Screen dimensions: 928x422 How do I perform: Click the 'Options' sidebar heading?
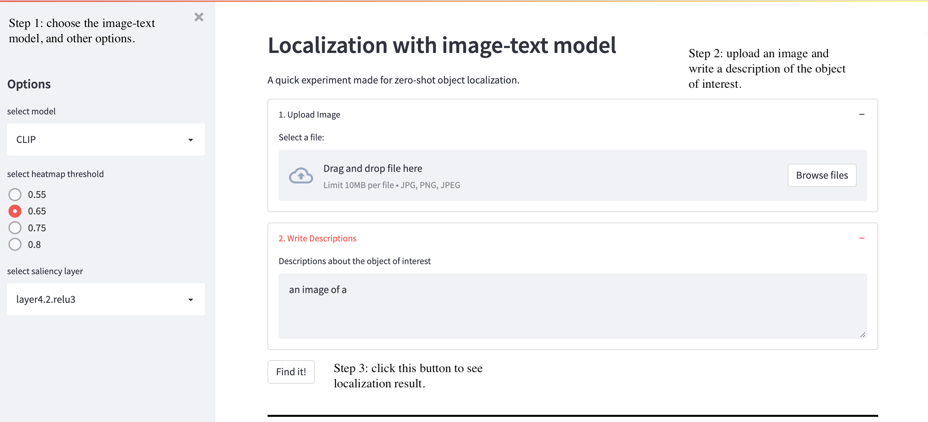point(29,84)
